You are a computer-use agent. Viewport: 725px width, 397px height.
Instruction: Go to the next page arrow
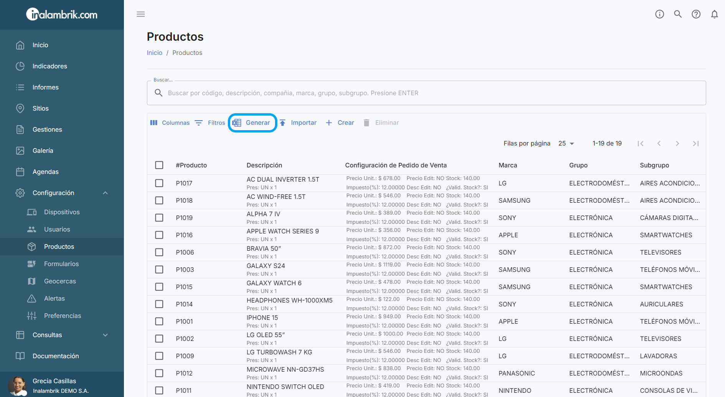pos(677,143)
